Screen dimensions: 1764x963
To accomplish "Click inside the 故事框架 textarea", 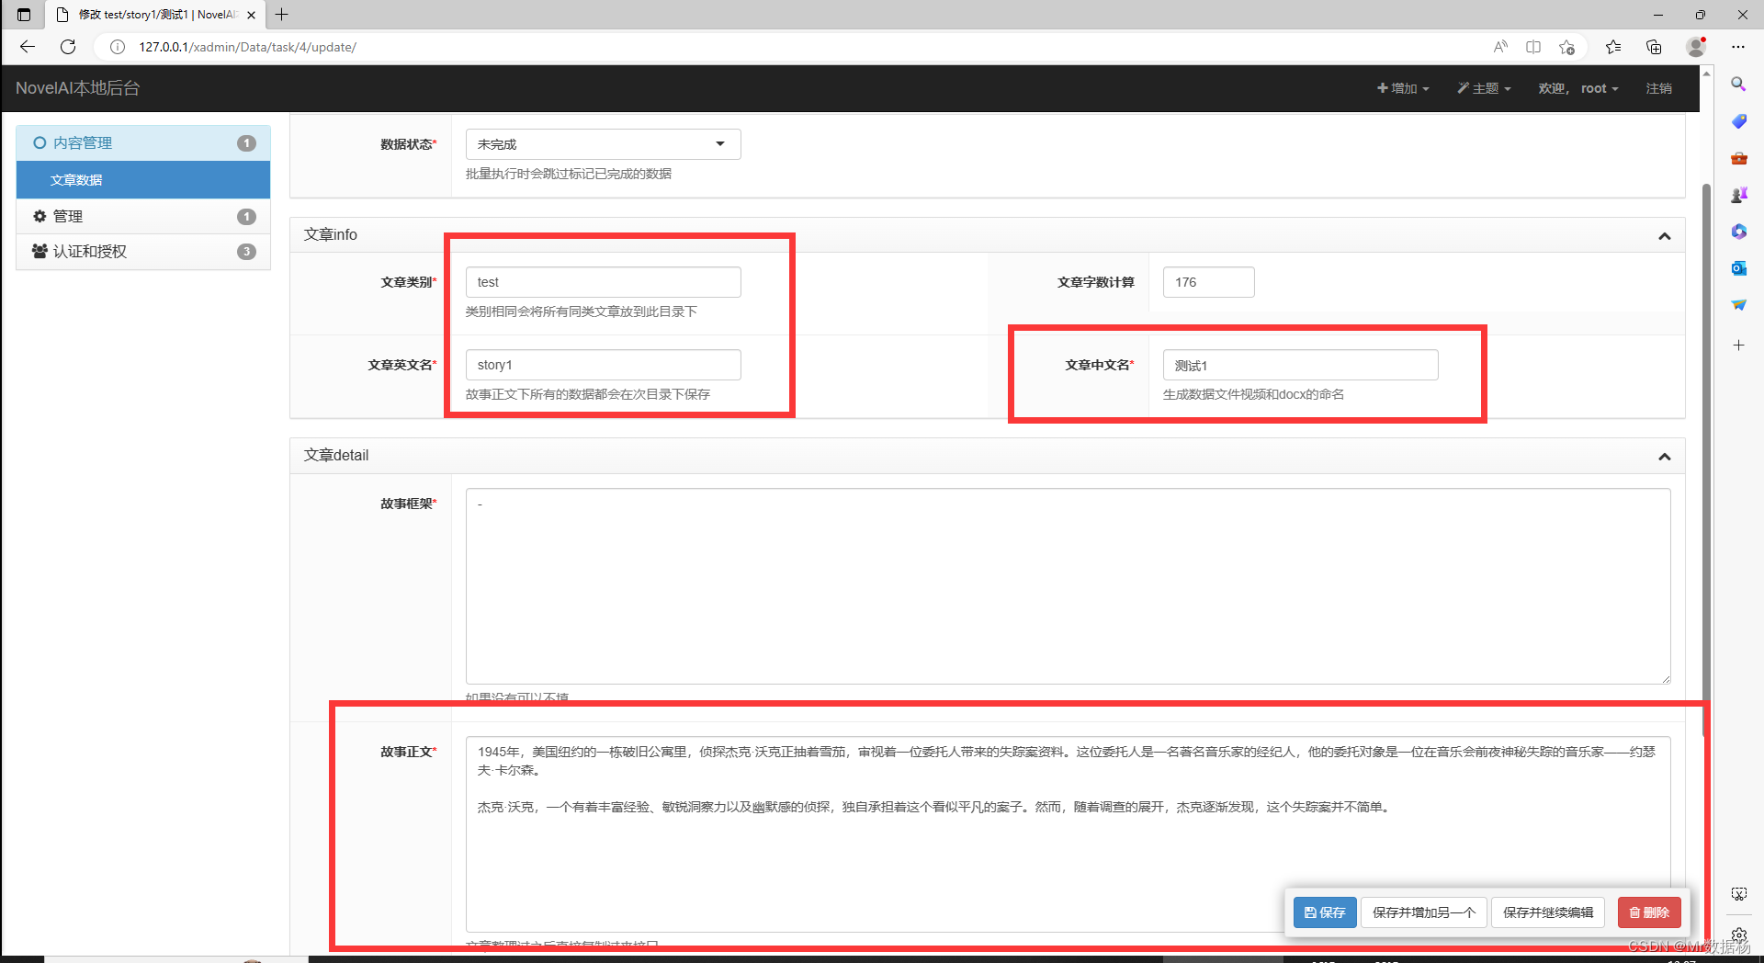I will tap(1068, 586).
